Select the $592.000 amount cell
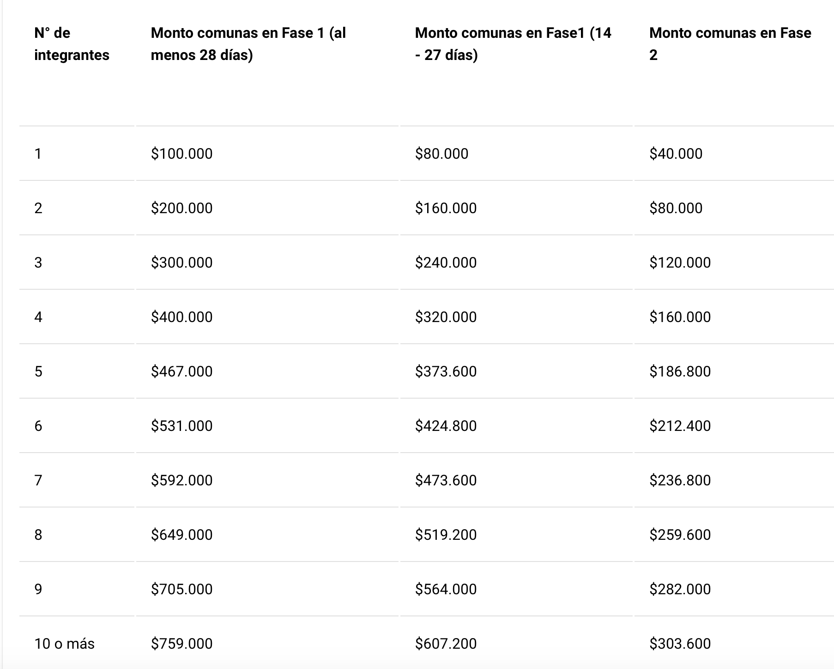Screen dimensions: 834x669 point(181,480)
